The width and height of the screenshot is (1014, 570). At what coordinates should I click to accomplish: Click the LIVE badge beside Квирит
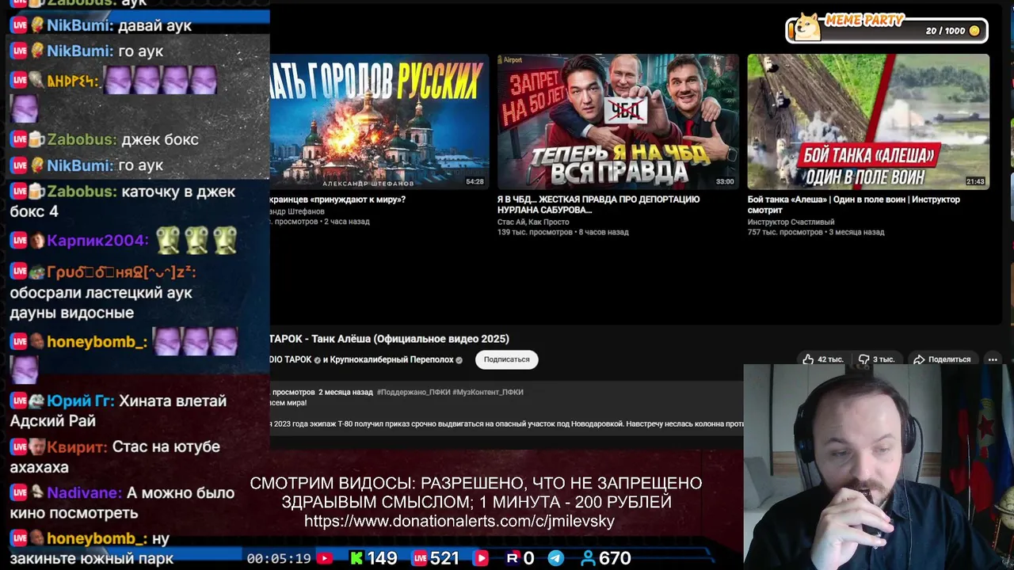pos(19,447)
